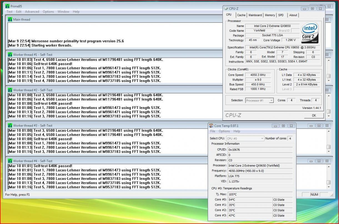Open the Window menu in Prime95
Image resolution: width=339 pixels, height=224 pixels.
pos(63,12)
